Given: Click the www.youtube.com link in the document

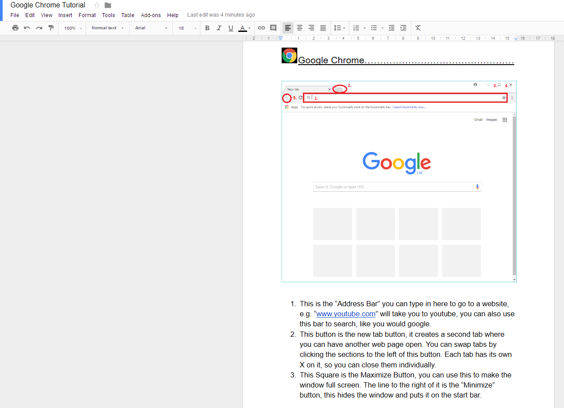Looking at the screenshot, I should [x=346, y=314].
